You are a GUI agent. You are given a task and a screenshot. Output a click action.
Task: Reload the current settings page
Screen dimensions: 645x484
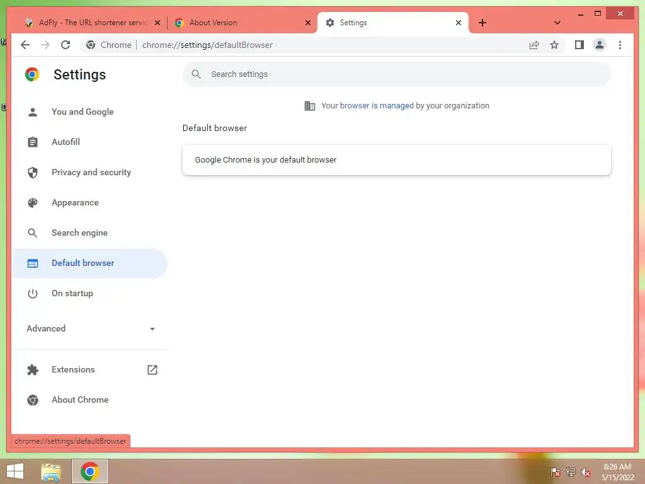pyautogui.click(x=66, y=45)
